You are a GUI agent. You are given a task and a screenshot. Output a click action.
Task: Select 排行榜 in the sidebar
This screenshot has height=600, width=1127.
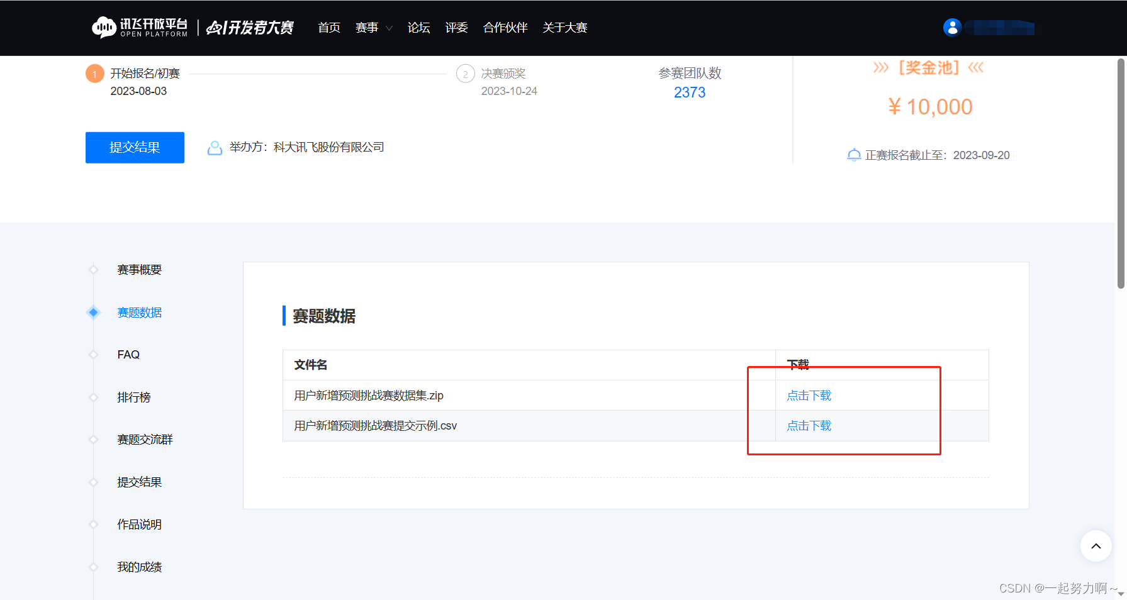tap(134, 397)
